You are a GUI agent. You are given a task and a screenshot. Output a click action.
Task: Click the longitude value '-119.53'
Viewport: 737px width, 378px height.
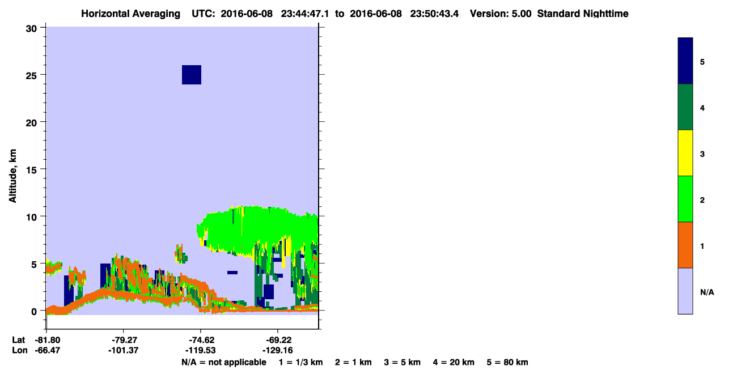(200, 350)
